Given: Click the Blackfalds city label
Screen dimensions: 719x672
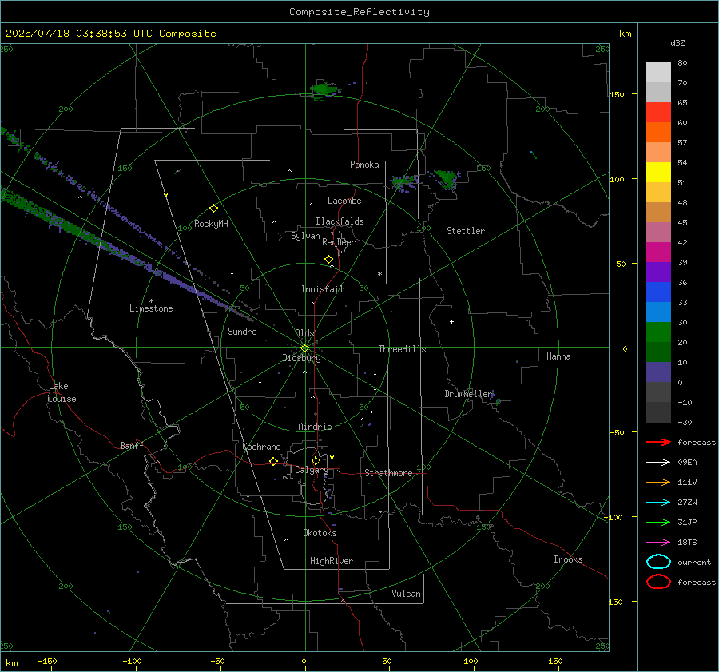Looking at the screenshot, I should pyautogui.click(x=340, y=221).
